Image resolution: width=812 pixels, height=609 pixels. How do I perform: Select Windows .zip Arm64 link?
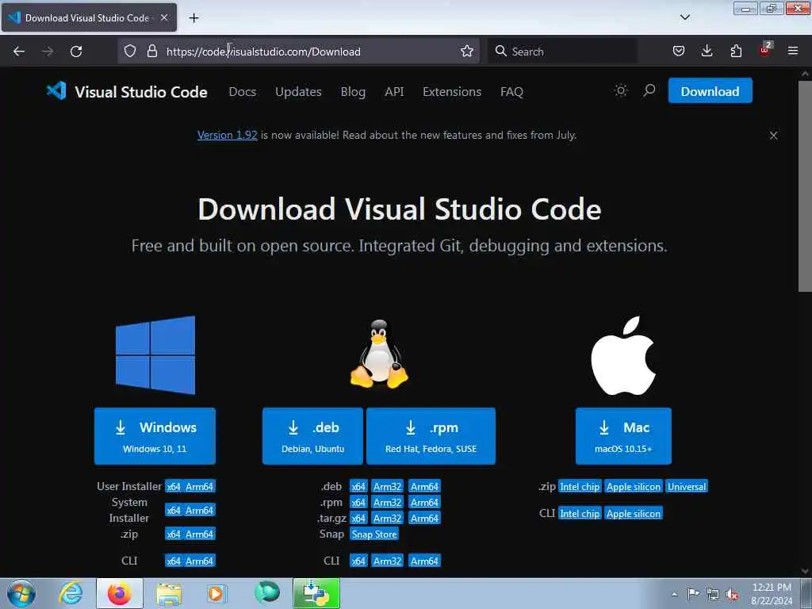[199, 534]
